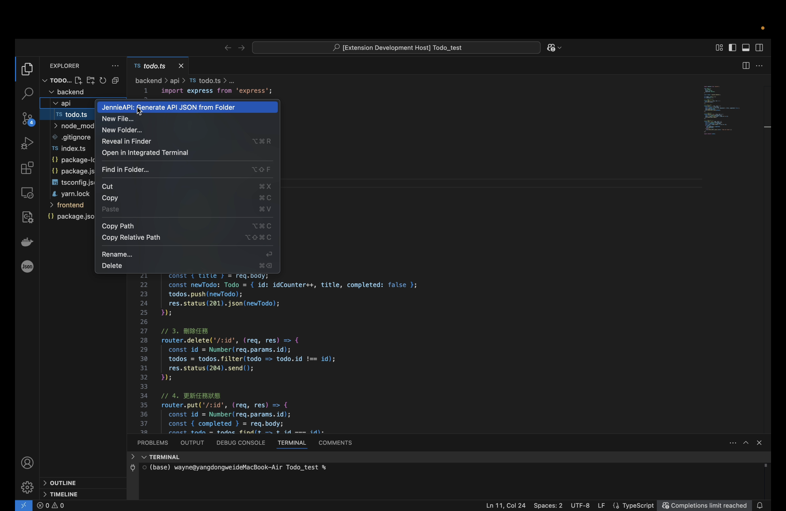Image resolution: width=786 pixels, height=511 pixels.
Task: Expand the OUTLINE section
Action: click(63, 483)
